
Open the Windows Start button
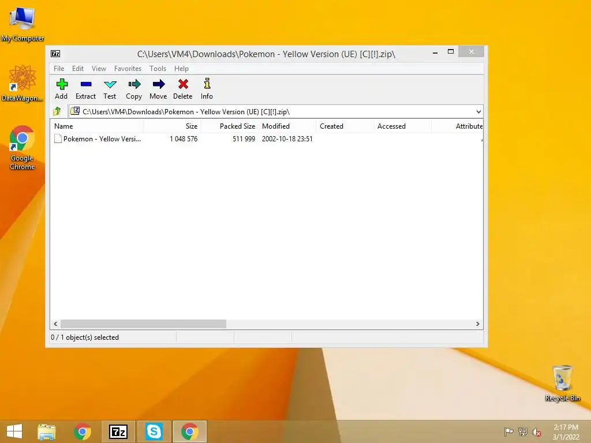(14, 431)
